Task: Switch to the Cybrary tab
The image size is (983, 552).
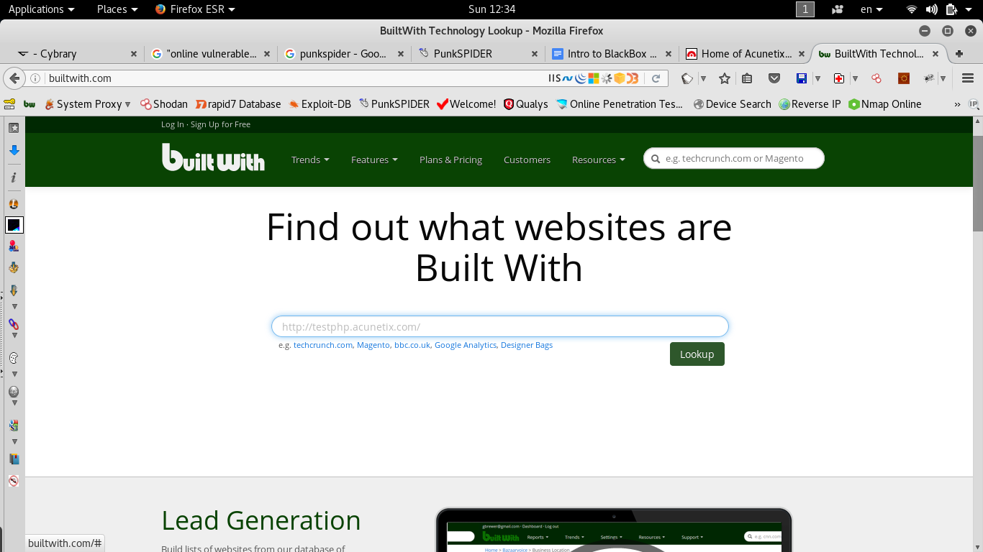Action: tap(76, 53)
